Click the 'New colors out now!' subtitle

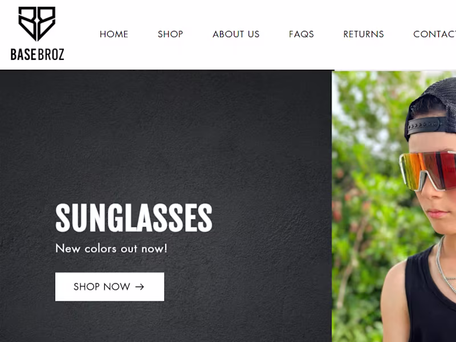[x=111, y=249]
